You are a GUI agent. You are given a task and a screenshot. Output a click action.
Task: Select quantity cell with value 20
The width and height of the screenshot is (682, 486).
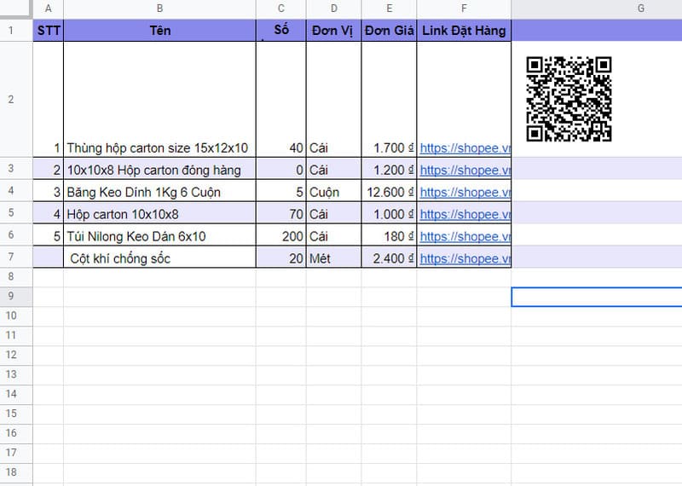281,257
